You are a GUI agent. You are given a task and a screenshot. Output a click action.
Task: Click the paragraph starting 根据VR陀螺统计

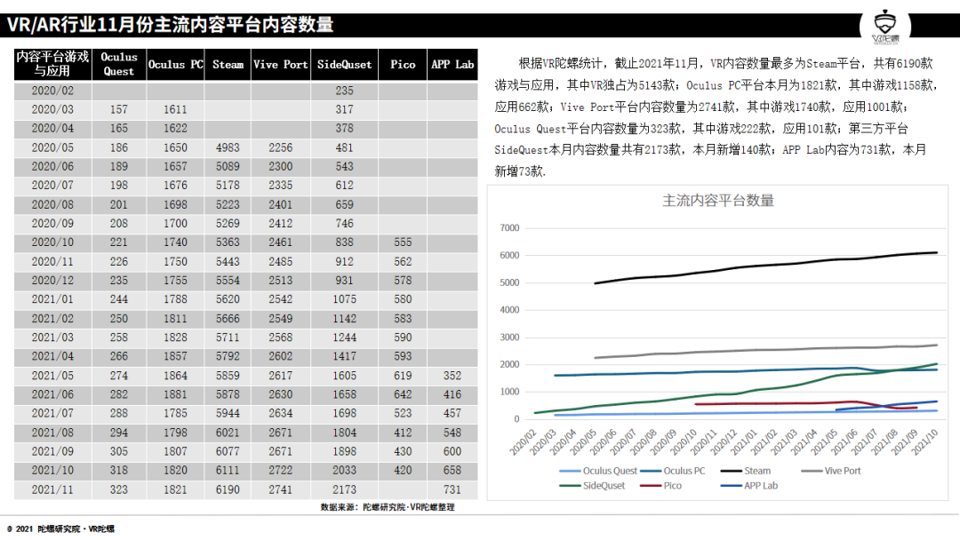pos(715,117)
